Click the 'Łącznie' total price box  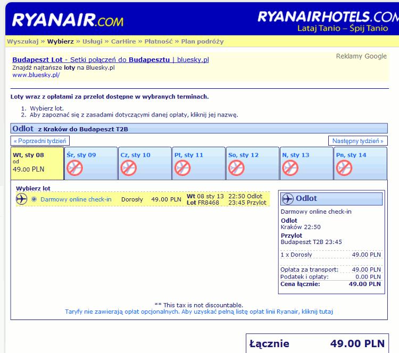click(317, 343)
